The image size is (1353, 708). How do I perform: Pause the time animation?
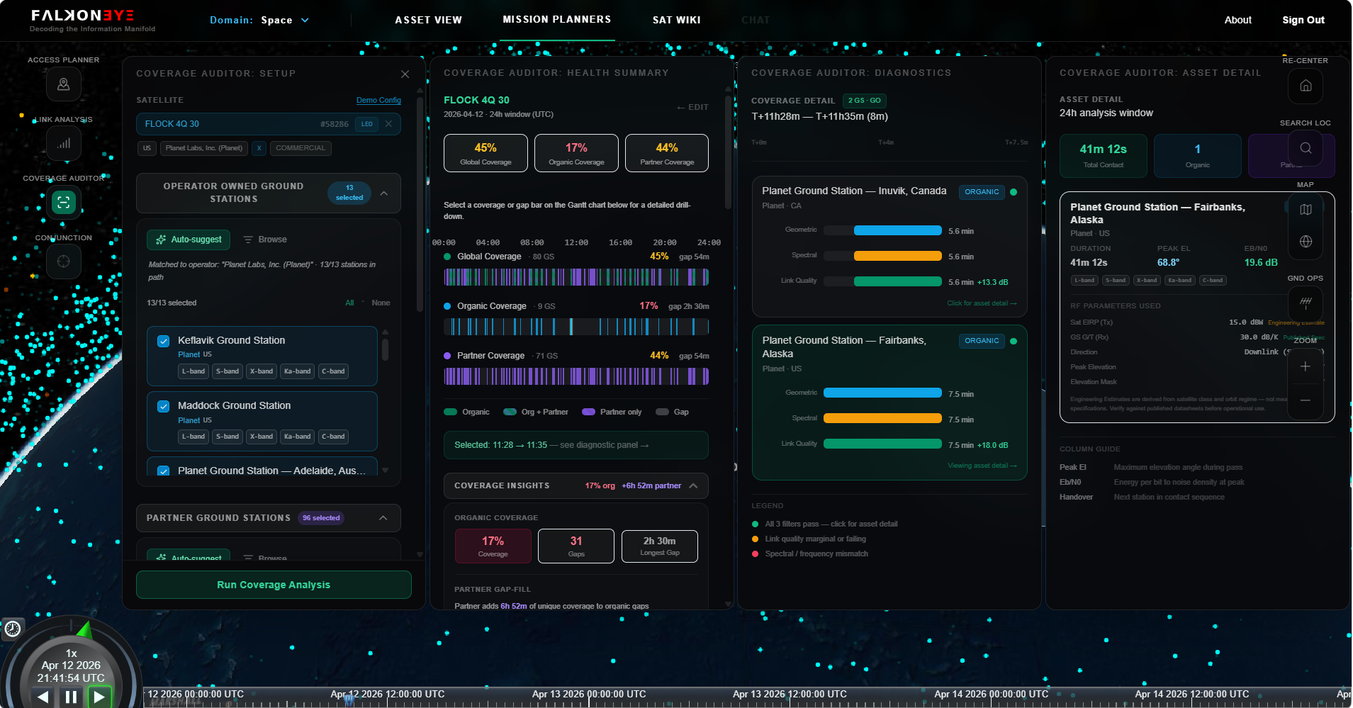(x=71, y=697)
